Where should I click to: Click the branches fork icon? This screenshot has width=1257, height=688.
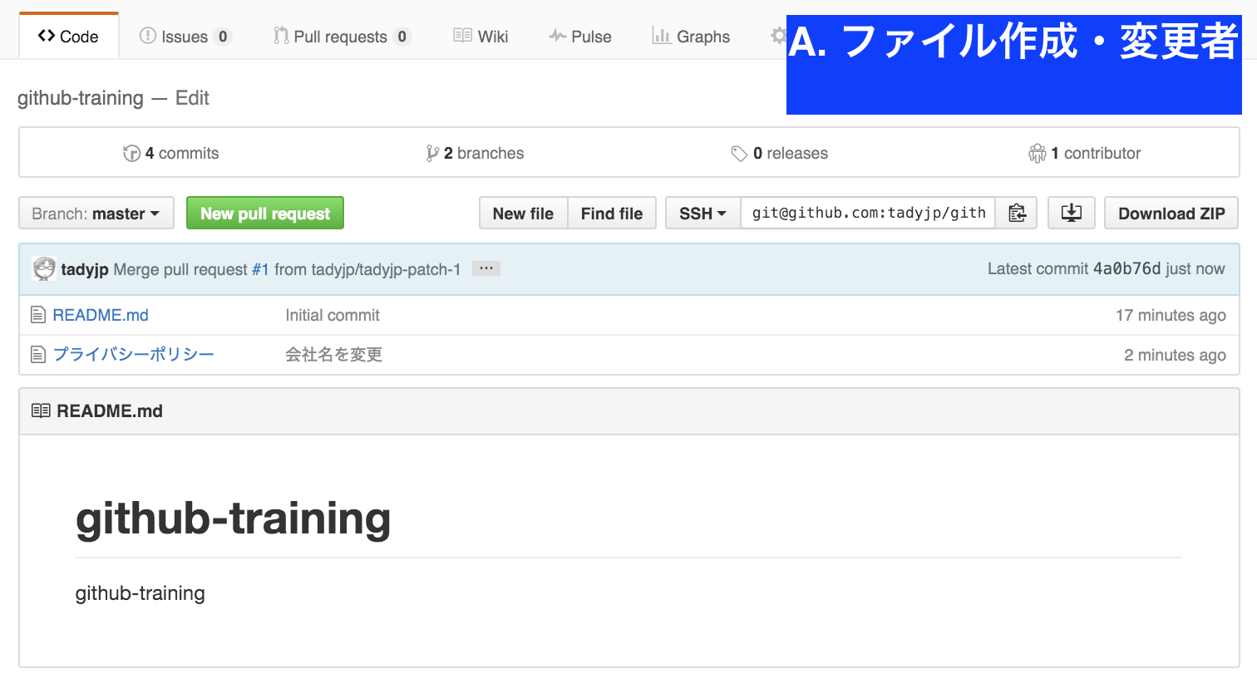pyautogui.click(x=432, y=153)
